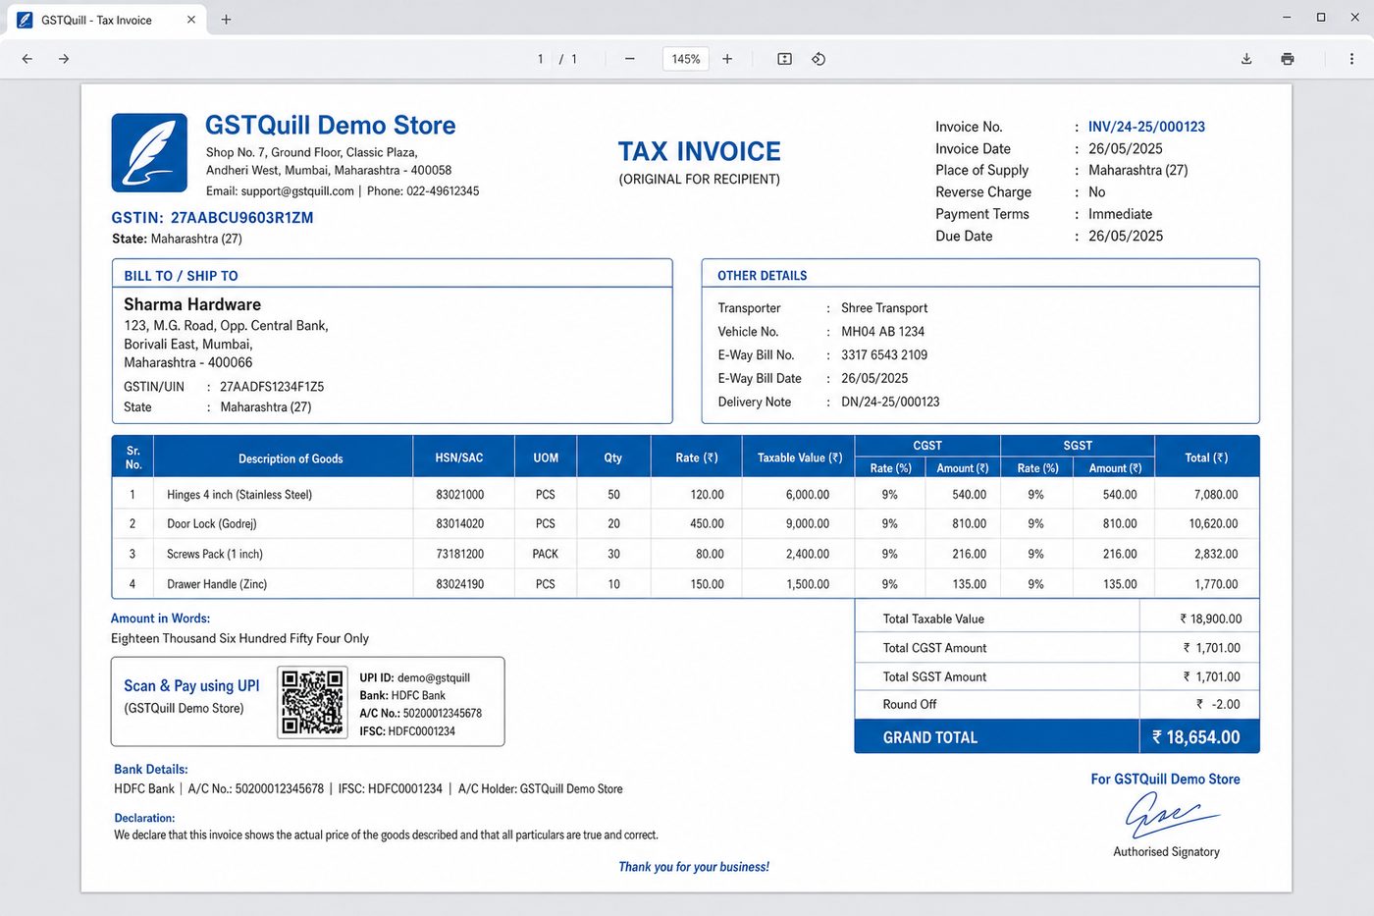The width and height of the screenshot is (1374, 916).
Task: Click the Total CGST Amount row label
Action: (x=934, y=648)
